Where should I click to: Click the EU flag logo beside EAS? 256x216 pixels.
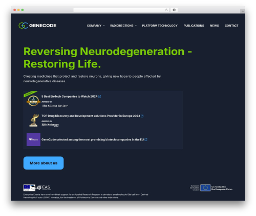coord(29,187)
